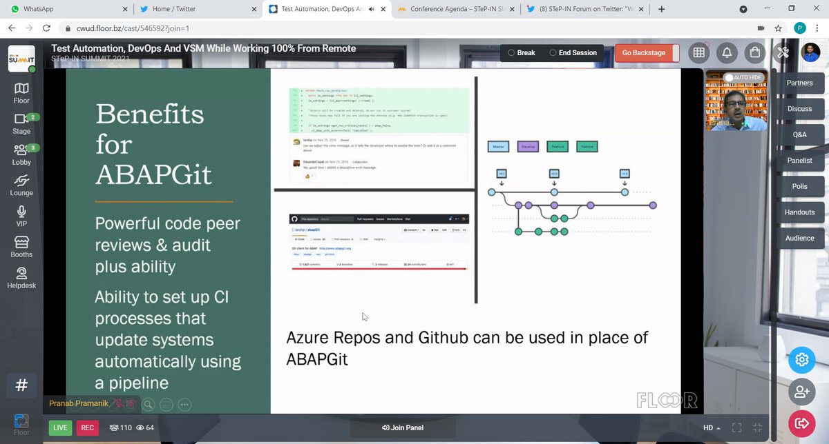Select the End Session radio option
This screenshot has width=829, height=444.
click(x=573, y=53)
